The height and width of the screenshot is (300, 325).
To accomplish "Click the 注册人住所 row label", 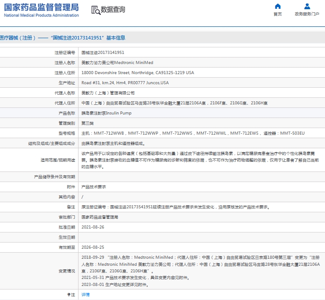I will click(x=64, y=73).
